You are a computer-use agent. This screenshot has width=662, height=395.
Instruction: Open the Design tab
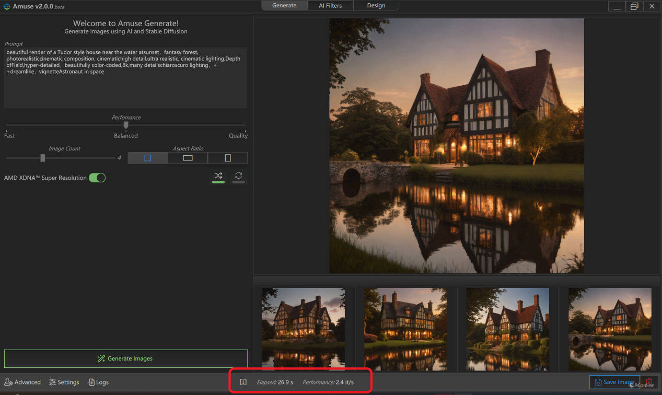[x=376, y=6]
